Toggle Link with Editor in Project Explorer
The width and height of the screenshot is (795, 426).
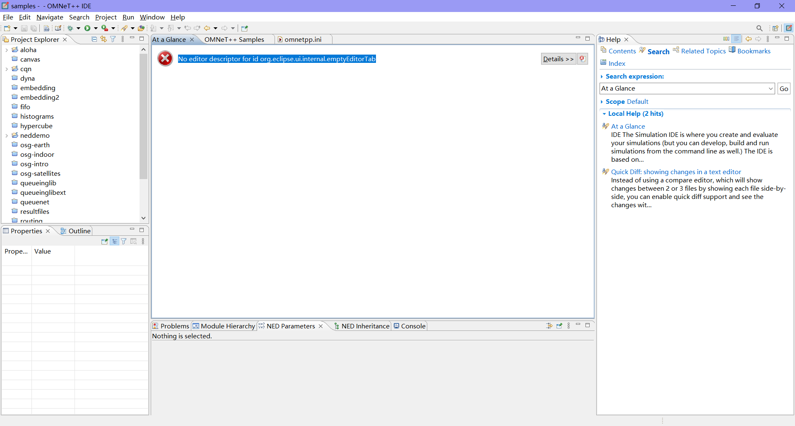[104, 39]
